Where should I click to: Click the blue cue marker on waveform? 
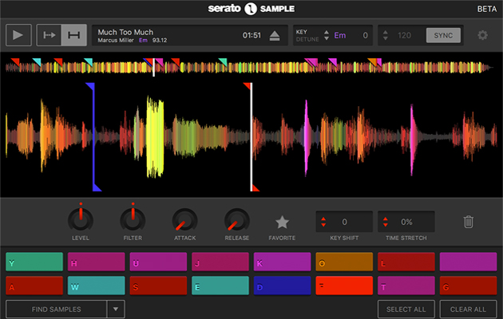point(91,88)
